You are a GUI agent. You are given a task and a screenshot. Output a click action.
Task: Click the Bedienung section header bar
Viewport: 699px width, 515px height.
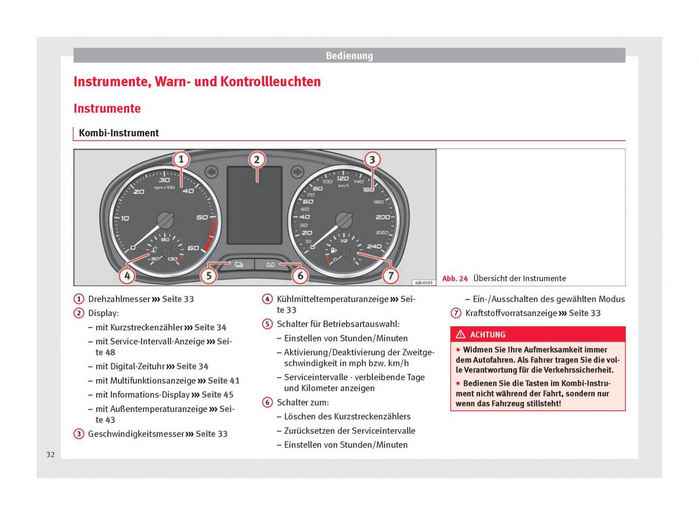point(349,56)
